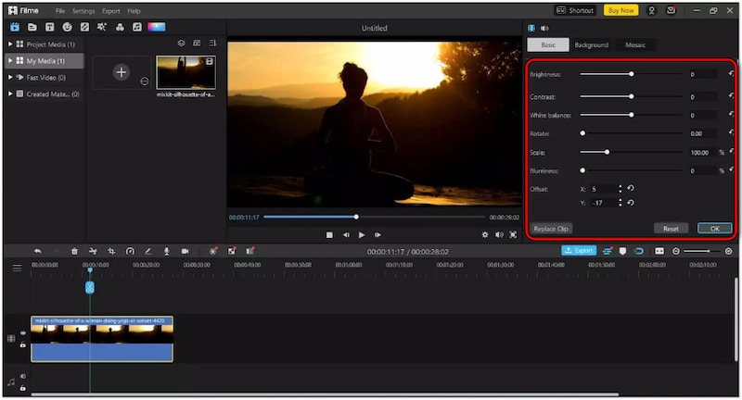
Task: Delete the selected clip using trash icon
Action: click(74, 251)
